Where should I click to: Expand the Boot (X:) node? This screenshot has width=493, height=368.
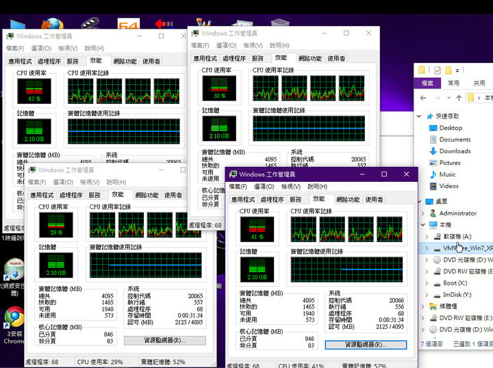427,283
